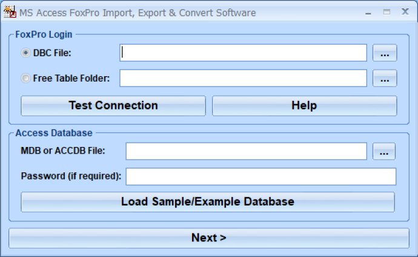Click the application icon in title bar
This screenshot has width=418, height=257.
pyautogui.click(x=10, y=12)
